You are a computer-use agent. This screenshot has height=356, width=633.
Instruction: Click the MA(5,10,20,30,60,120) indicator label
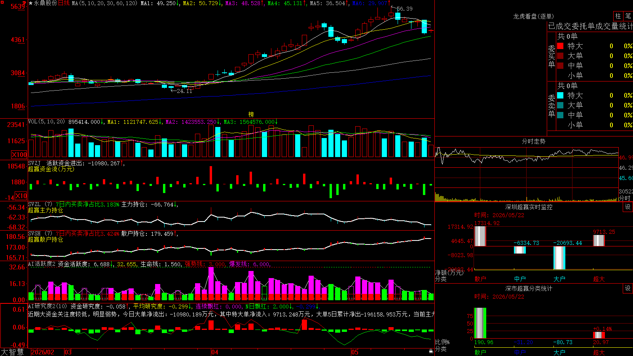[x=104, y=3]
